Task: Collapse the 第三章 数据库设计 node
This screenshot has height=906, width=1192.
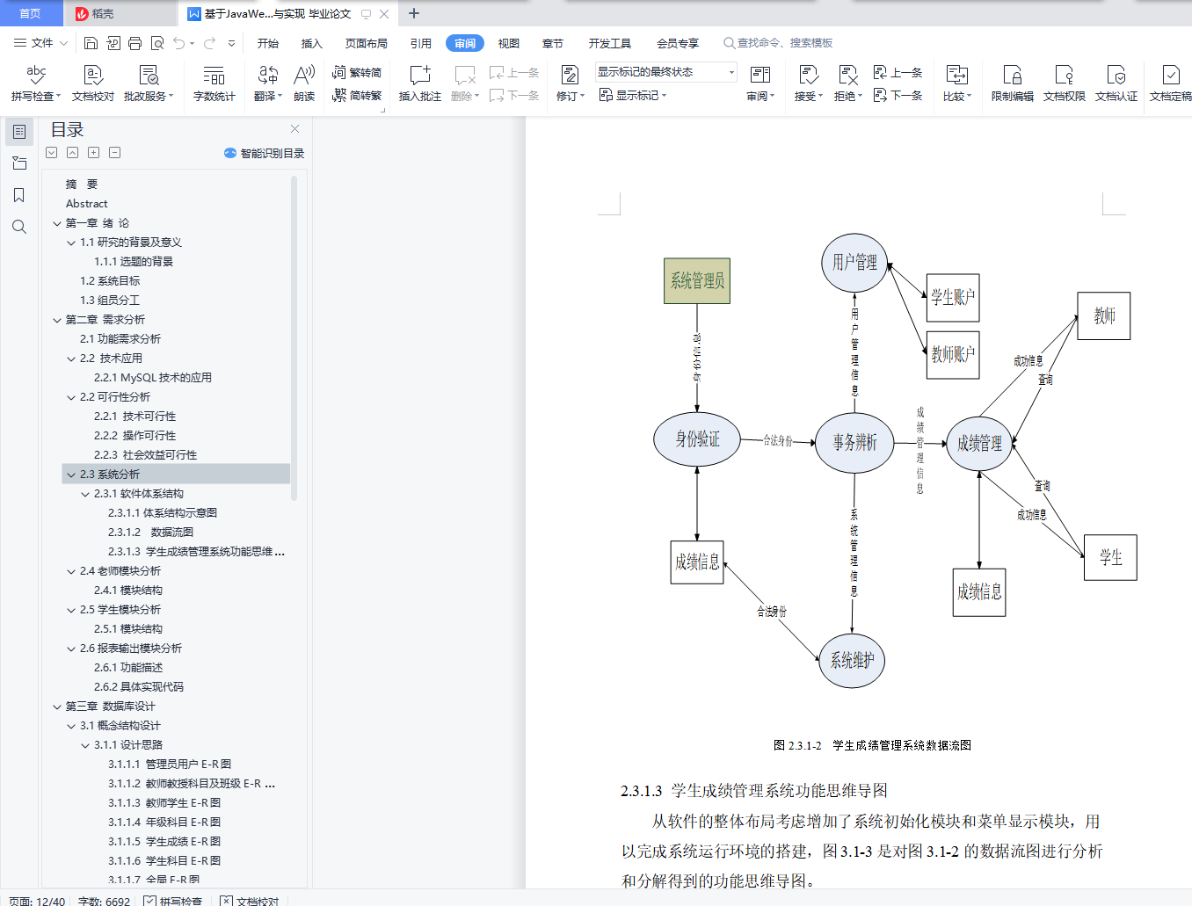Action: click(57, 707)
